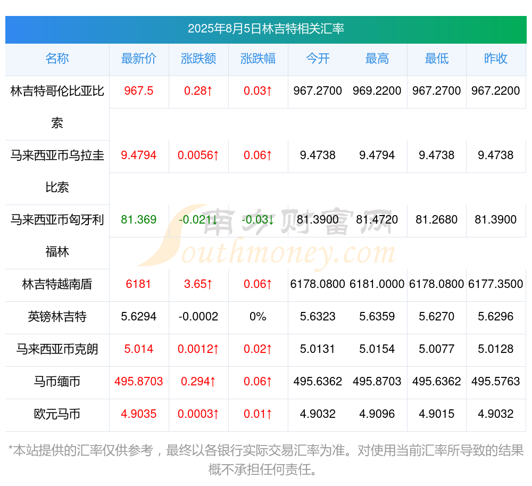The width and height of the screenshot is (532, 486).
Task: Click high value 4.9096
Action: pyautogui.click(x=377, y=414)
